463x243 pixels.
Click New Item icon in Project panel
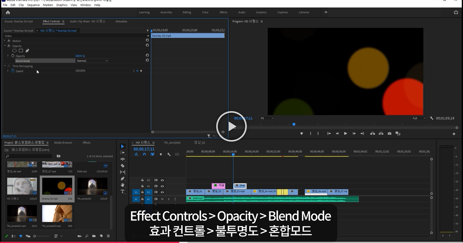[101, 236]
